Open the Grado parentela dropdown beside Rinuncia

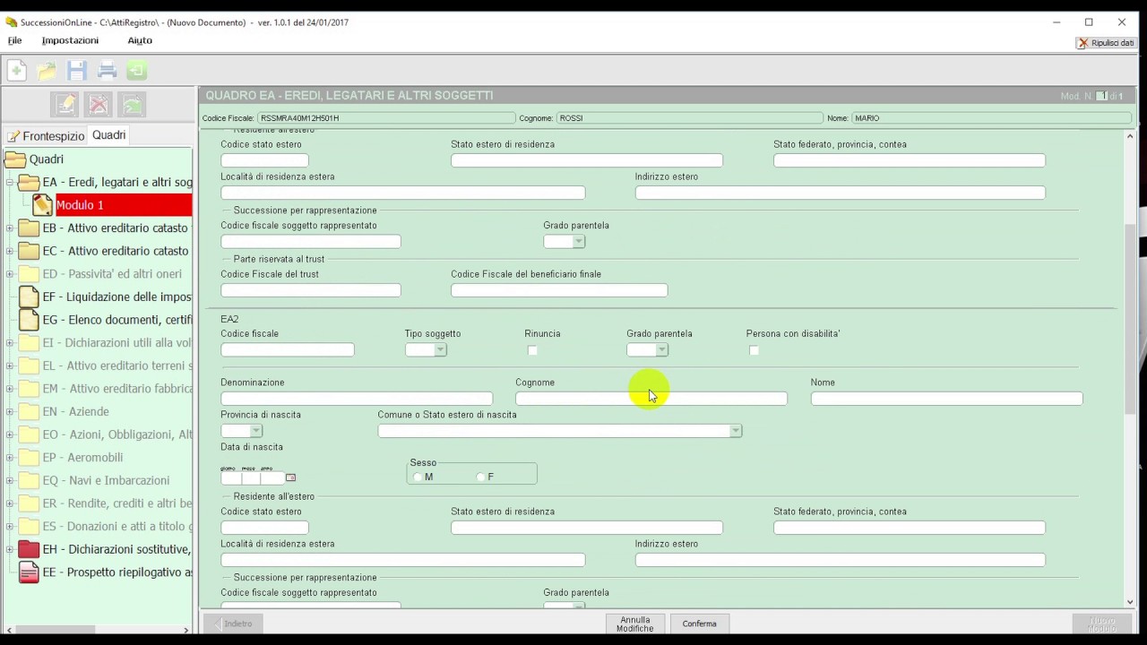coord(661,350)
